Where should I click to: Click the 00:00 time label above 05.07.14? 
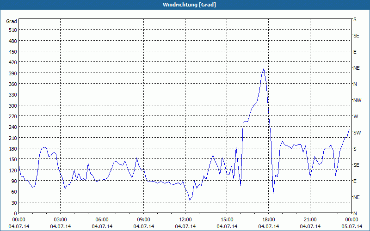[x=352, y=220]
